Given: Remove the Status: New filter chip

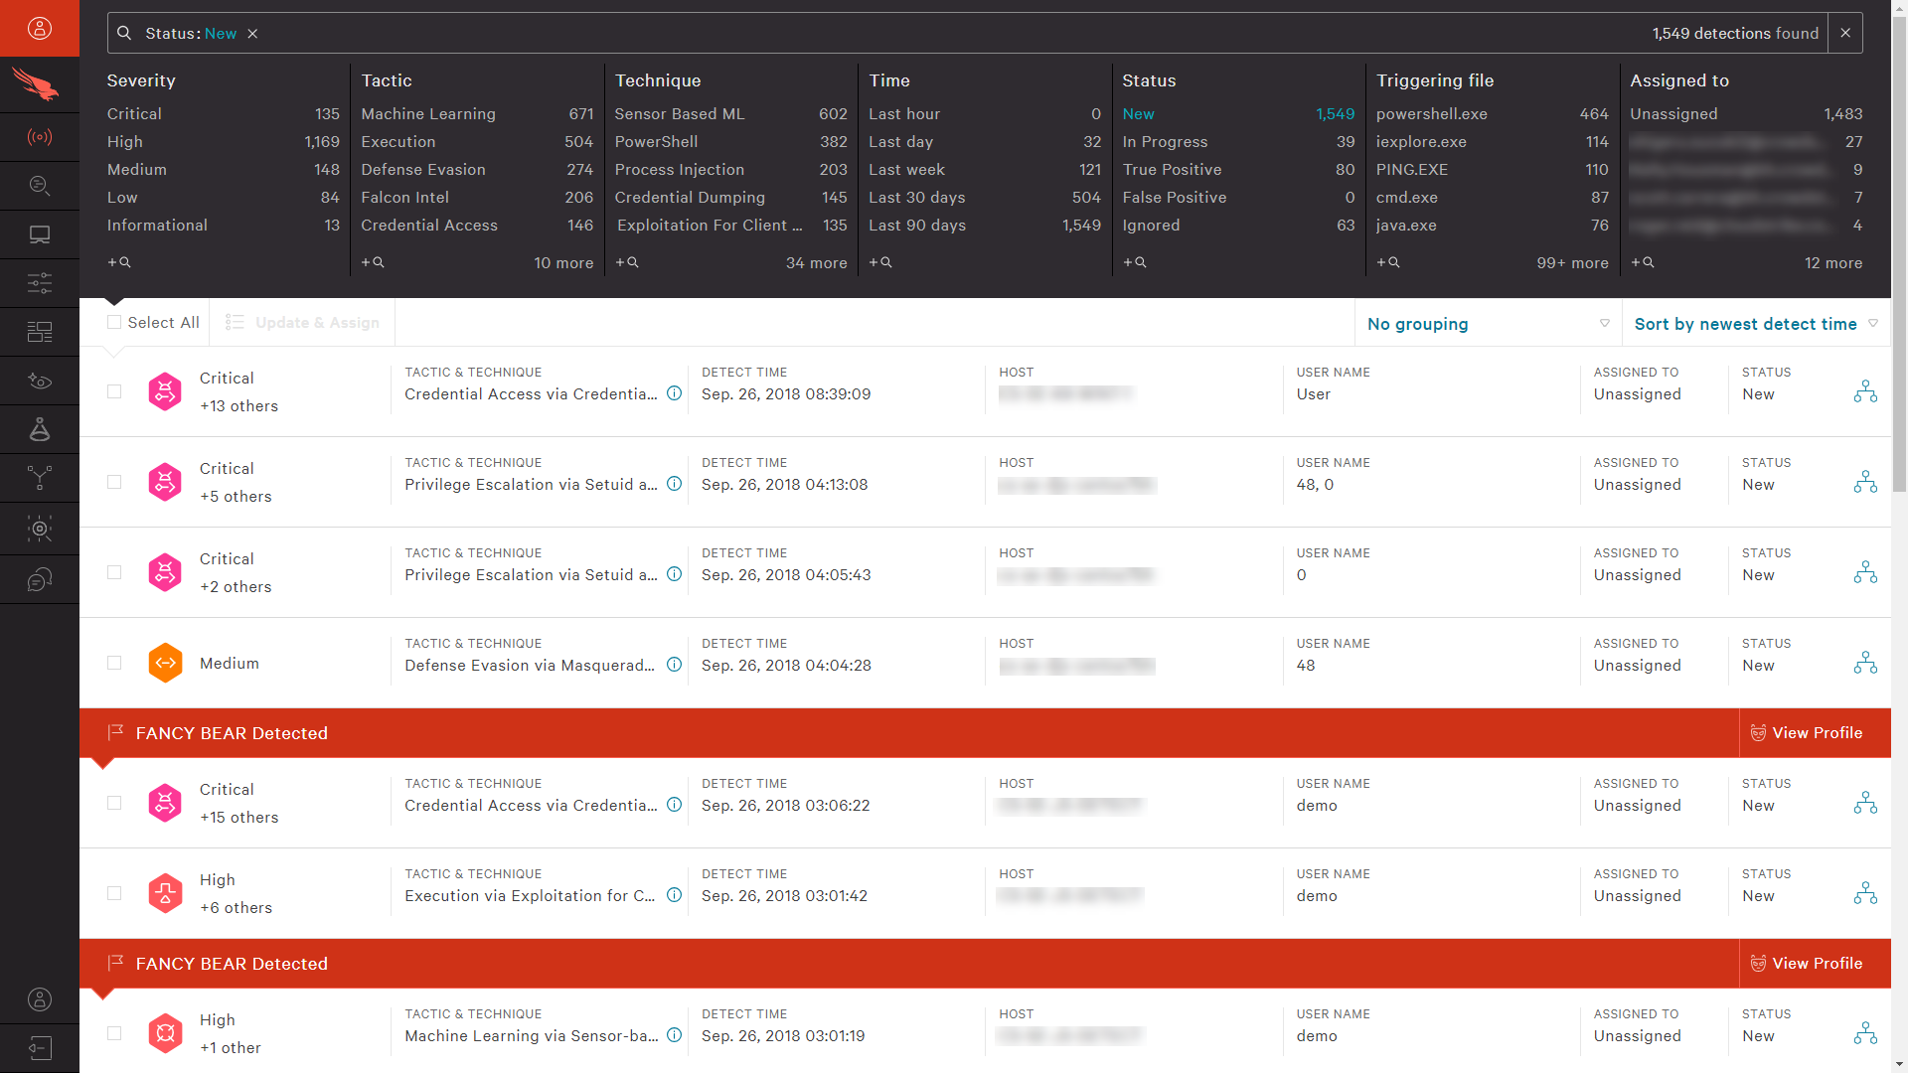Looking at the screenshot, I should [253, 34].
